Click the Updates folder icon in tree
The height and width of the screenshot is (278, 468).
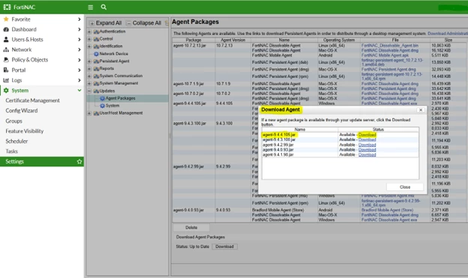point(96,91)
